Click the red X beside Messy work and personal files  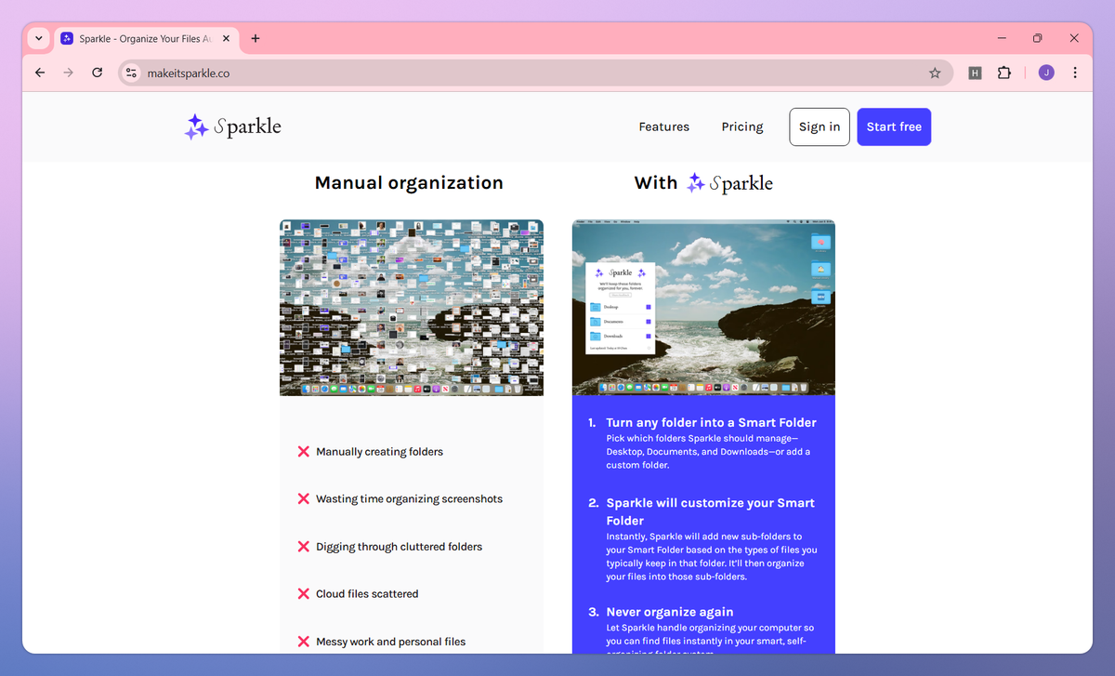pos(303,641)
